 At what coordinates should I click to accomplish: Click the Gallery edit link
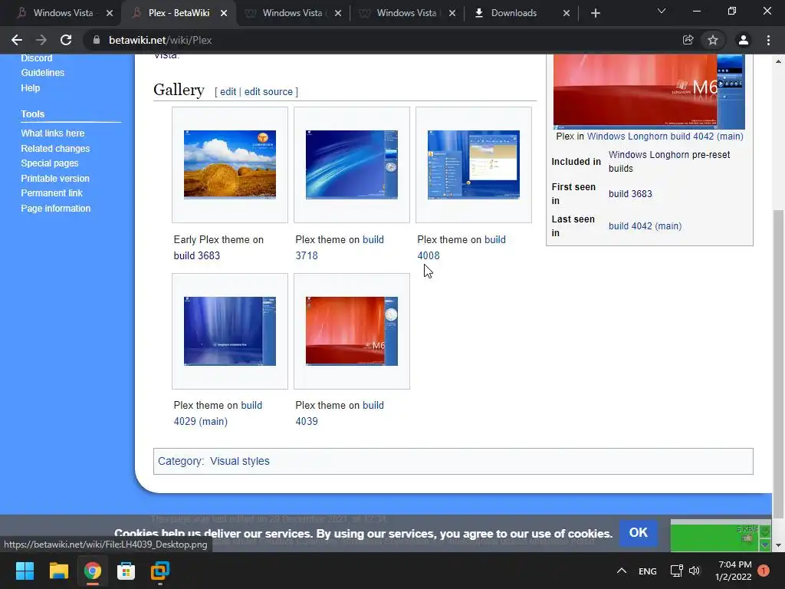228,92
